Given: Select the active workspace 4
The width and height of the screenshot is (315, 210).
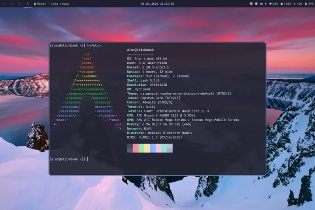Looking at the screenshot, I should click(28, 3).
